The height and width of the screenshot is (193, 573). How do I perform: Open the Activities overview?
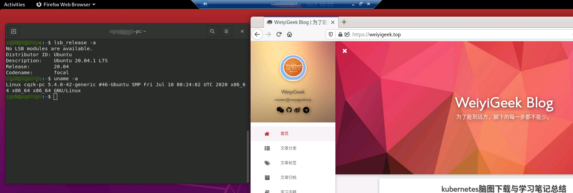tap(14, 4)
